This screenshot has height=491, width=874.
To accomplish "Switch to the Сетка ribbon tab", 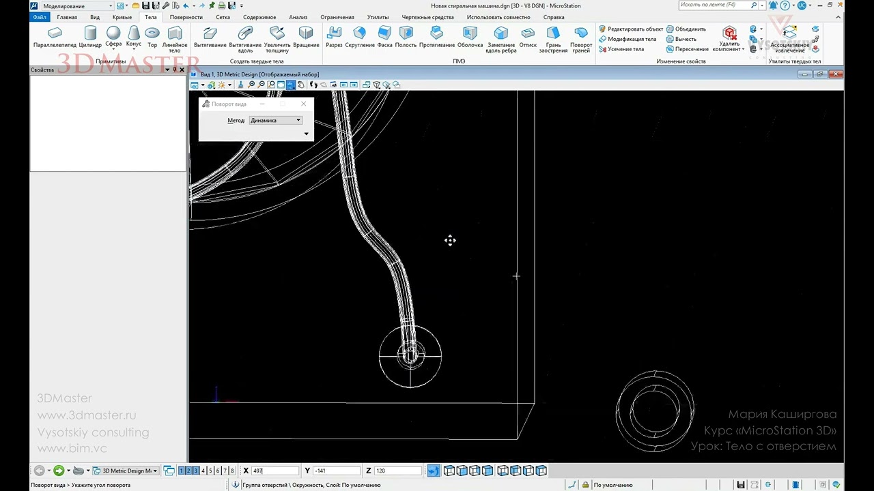I will point(223,17).
